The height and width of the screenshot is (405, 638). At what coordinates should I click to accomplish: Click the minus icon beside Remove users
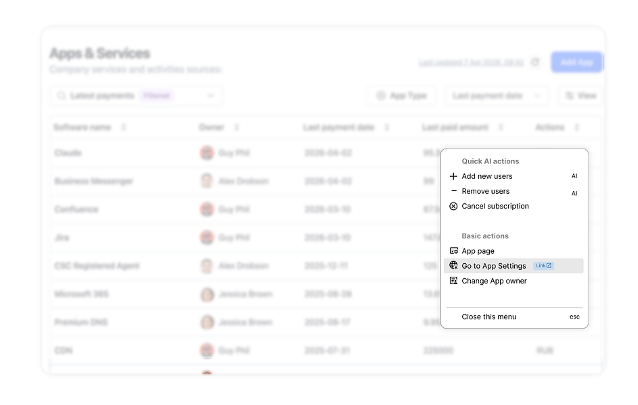pyautogui.click(x=454, y=191)
